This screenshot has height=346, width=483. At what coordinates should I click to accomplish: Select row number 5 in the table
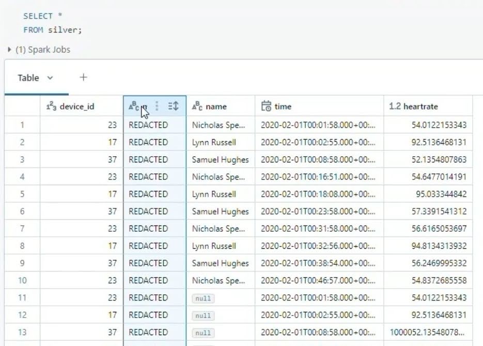coord(22,194)
